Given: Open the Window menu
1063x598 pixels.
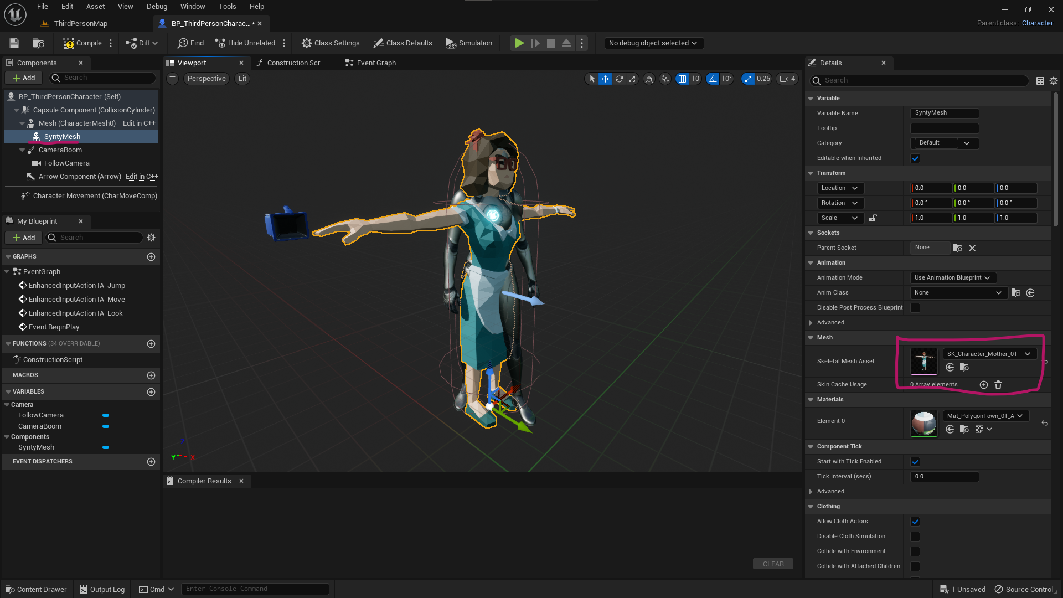Looking at the screenshot, I should [x=193, y=7].
